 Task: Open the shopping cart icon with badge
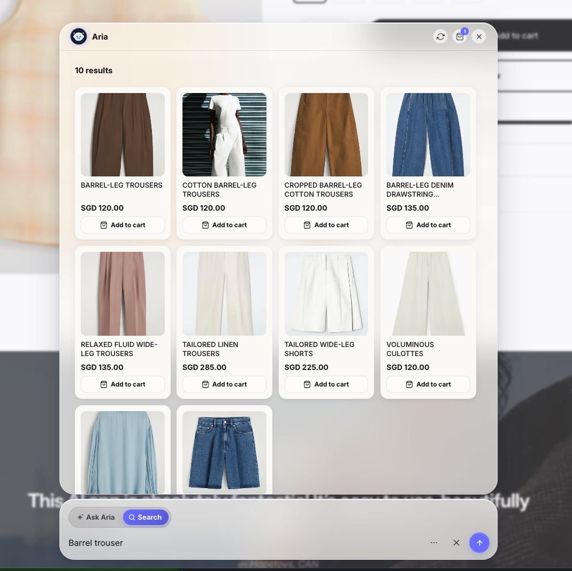coord(460,36)
